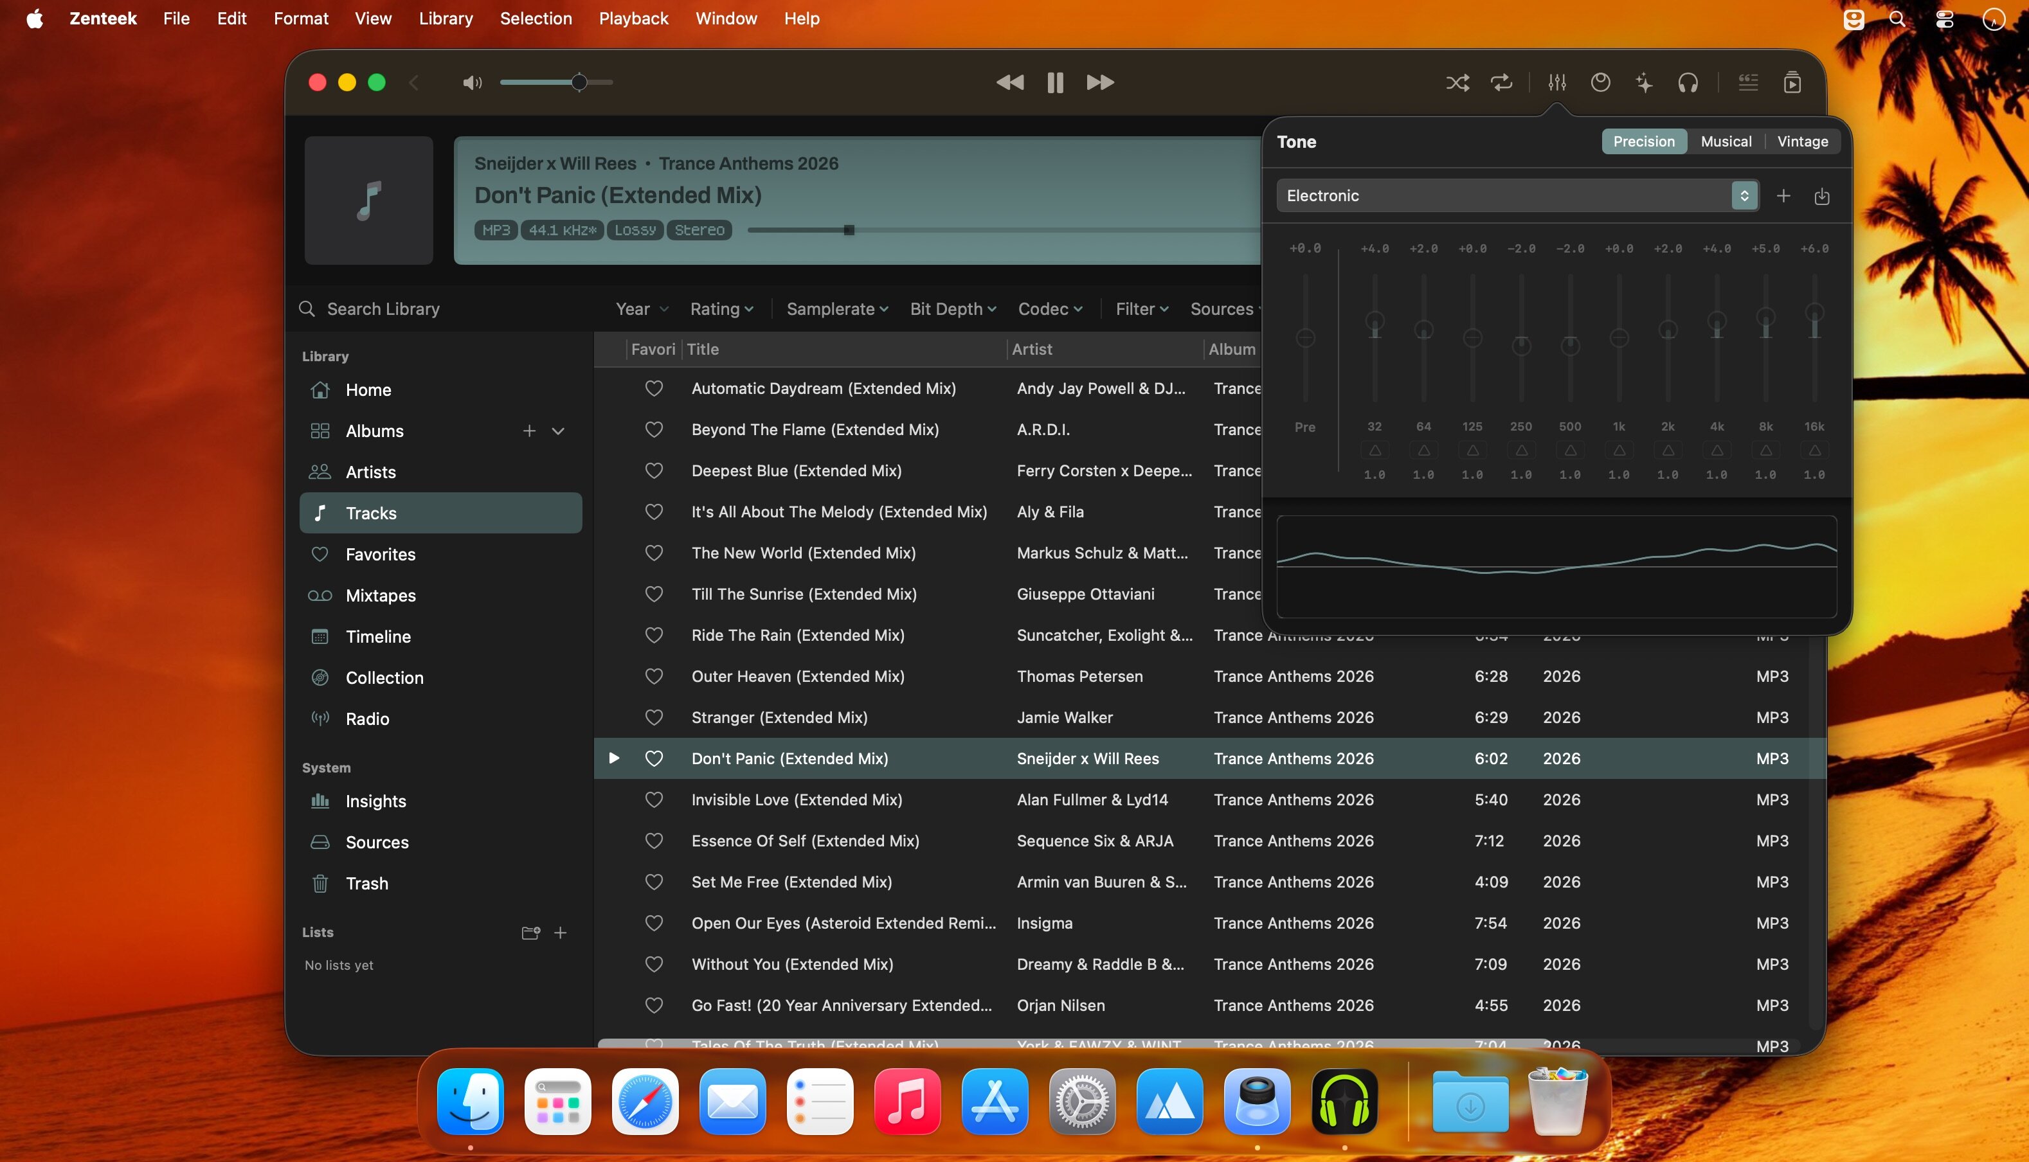Screen dimensions: 2029x1162
Task: Open the Favorites section
Action: (440, 554)
